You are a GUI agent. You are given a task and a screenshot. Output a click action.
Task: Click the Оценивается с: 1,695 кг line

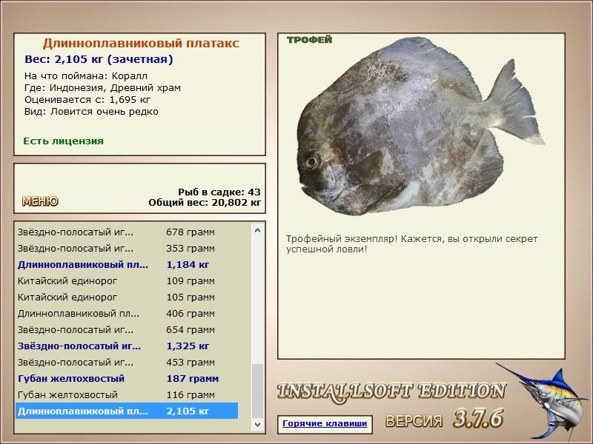tap(87, 100)
